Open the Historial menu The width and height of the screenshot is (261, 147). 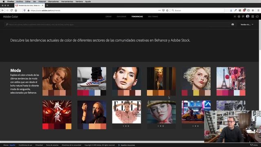tap(42, 1)
